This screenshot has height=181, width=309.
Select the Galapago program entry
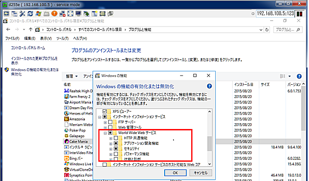[74, 136]
